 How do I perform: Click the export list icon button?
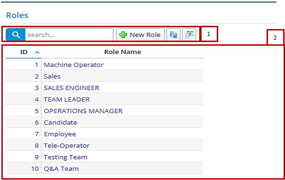click(x=189, y=35)
